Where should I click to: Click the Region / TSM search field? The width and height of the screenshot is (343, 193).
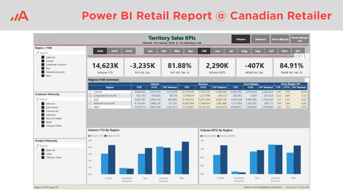[x=60, y=53]
